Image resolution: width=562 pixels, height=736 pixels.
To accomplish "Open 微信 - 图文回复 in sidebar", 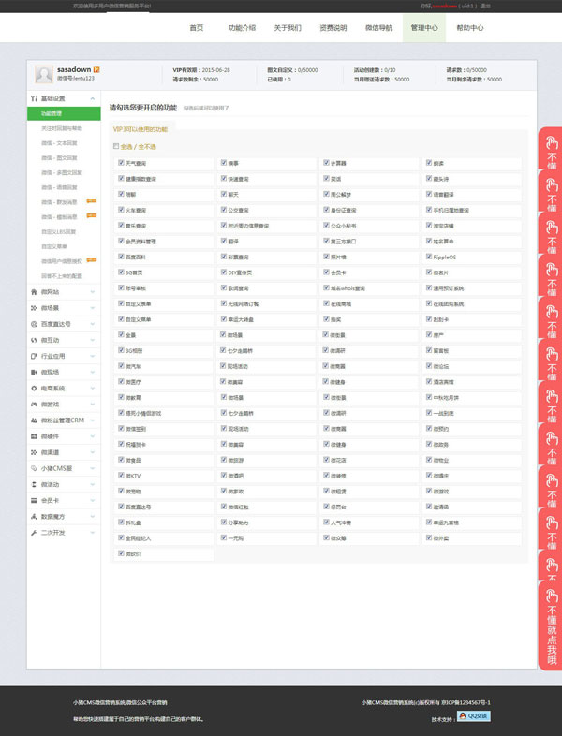I will coord(59,157).
